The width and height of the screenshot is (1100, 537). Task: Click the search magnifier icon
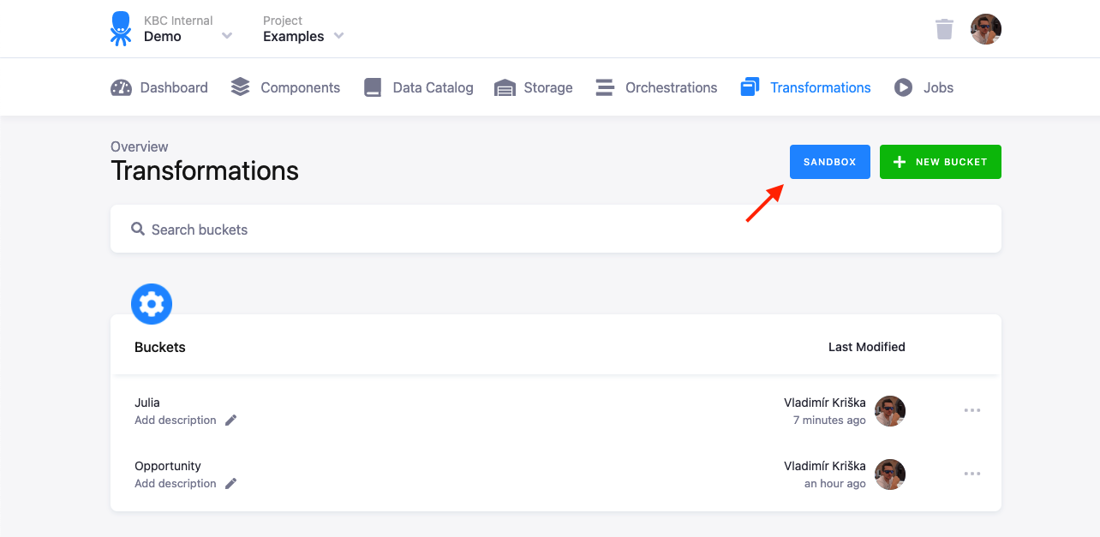tap(137, 229)
